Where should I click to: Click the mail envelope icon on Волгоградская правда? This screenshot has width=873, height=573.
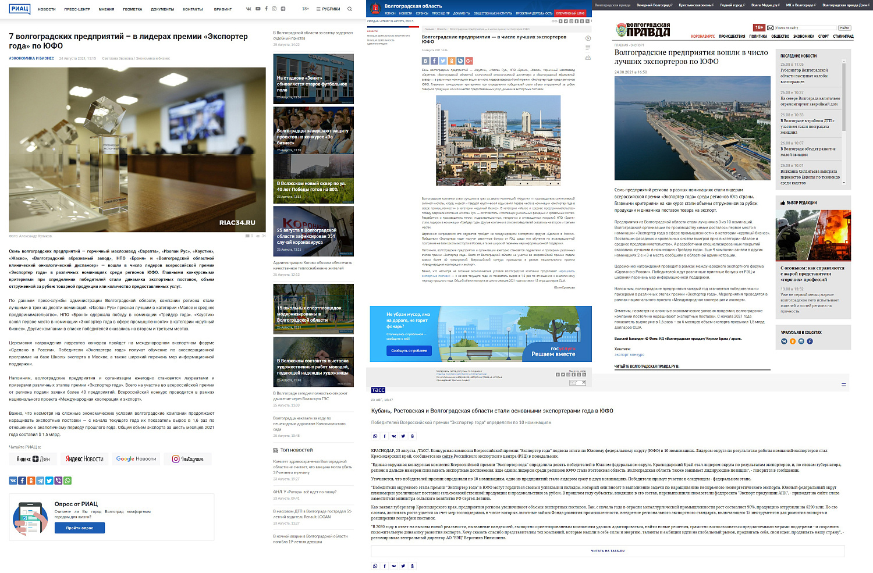(x=771, y=28)
